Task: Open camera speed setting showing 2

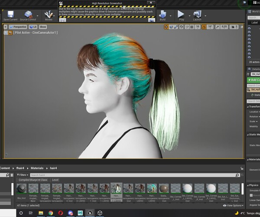Action: click(x=234, y=27)
